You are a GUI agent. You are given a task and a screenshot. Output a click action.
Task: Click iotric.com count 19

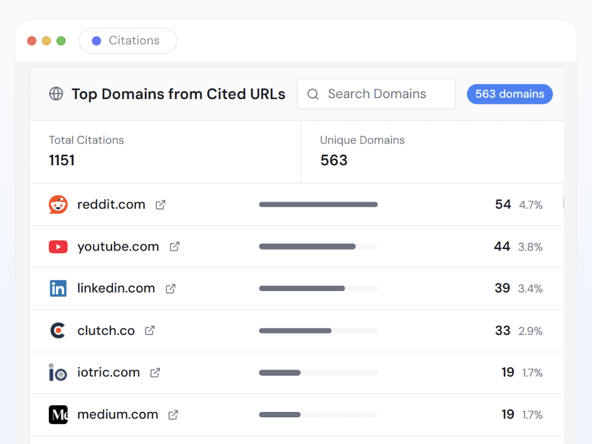(508, 372)
